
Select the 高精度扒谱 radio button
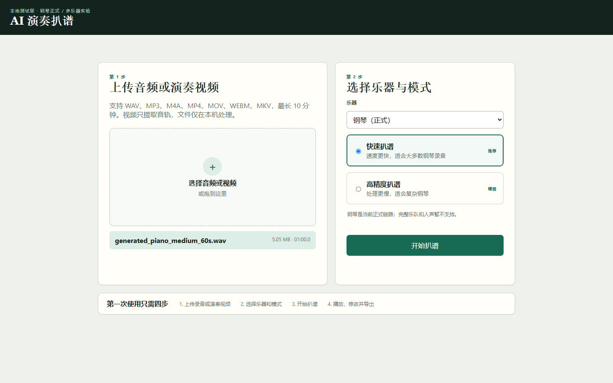(358, 189)
